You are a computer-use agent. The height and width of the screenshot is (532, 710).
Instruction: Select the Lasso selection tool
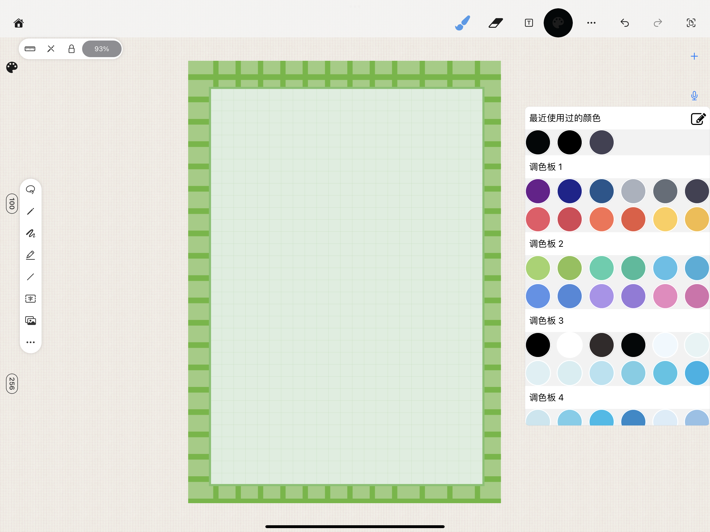30,190
